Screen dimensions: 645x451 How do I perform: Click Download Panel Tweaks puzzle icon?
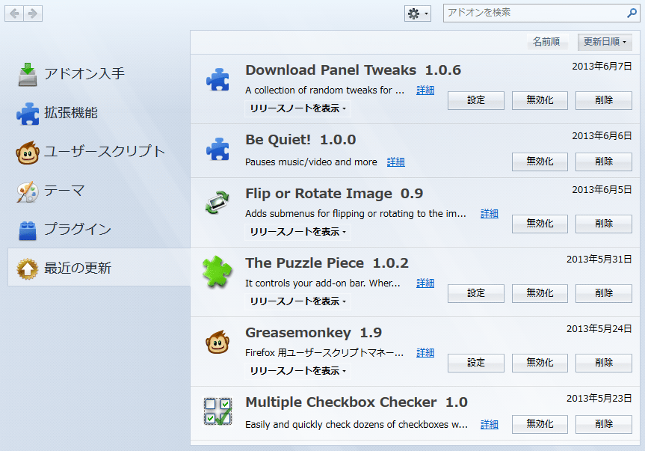(x=217, y=79)
